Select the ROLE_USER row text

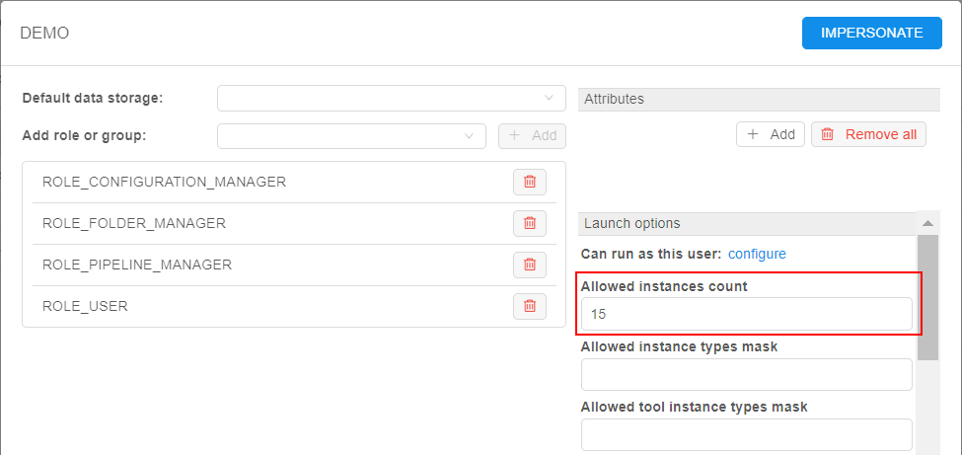click(85, 306)
